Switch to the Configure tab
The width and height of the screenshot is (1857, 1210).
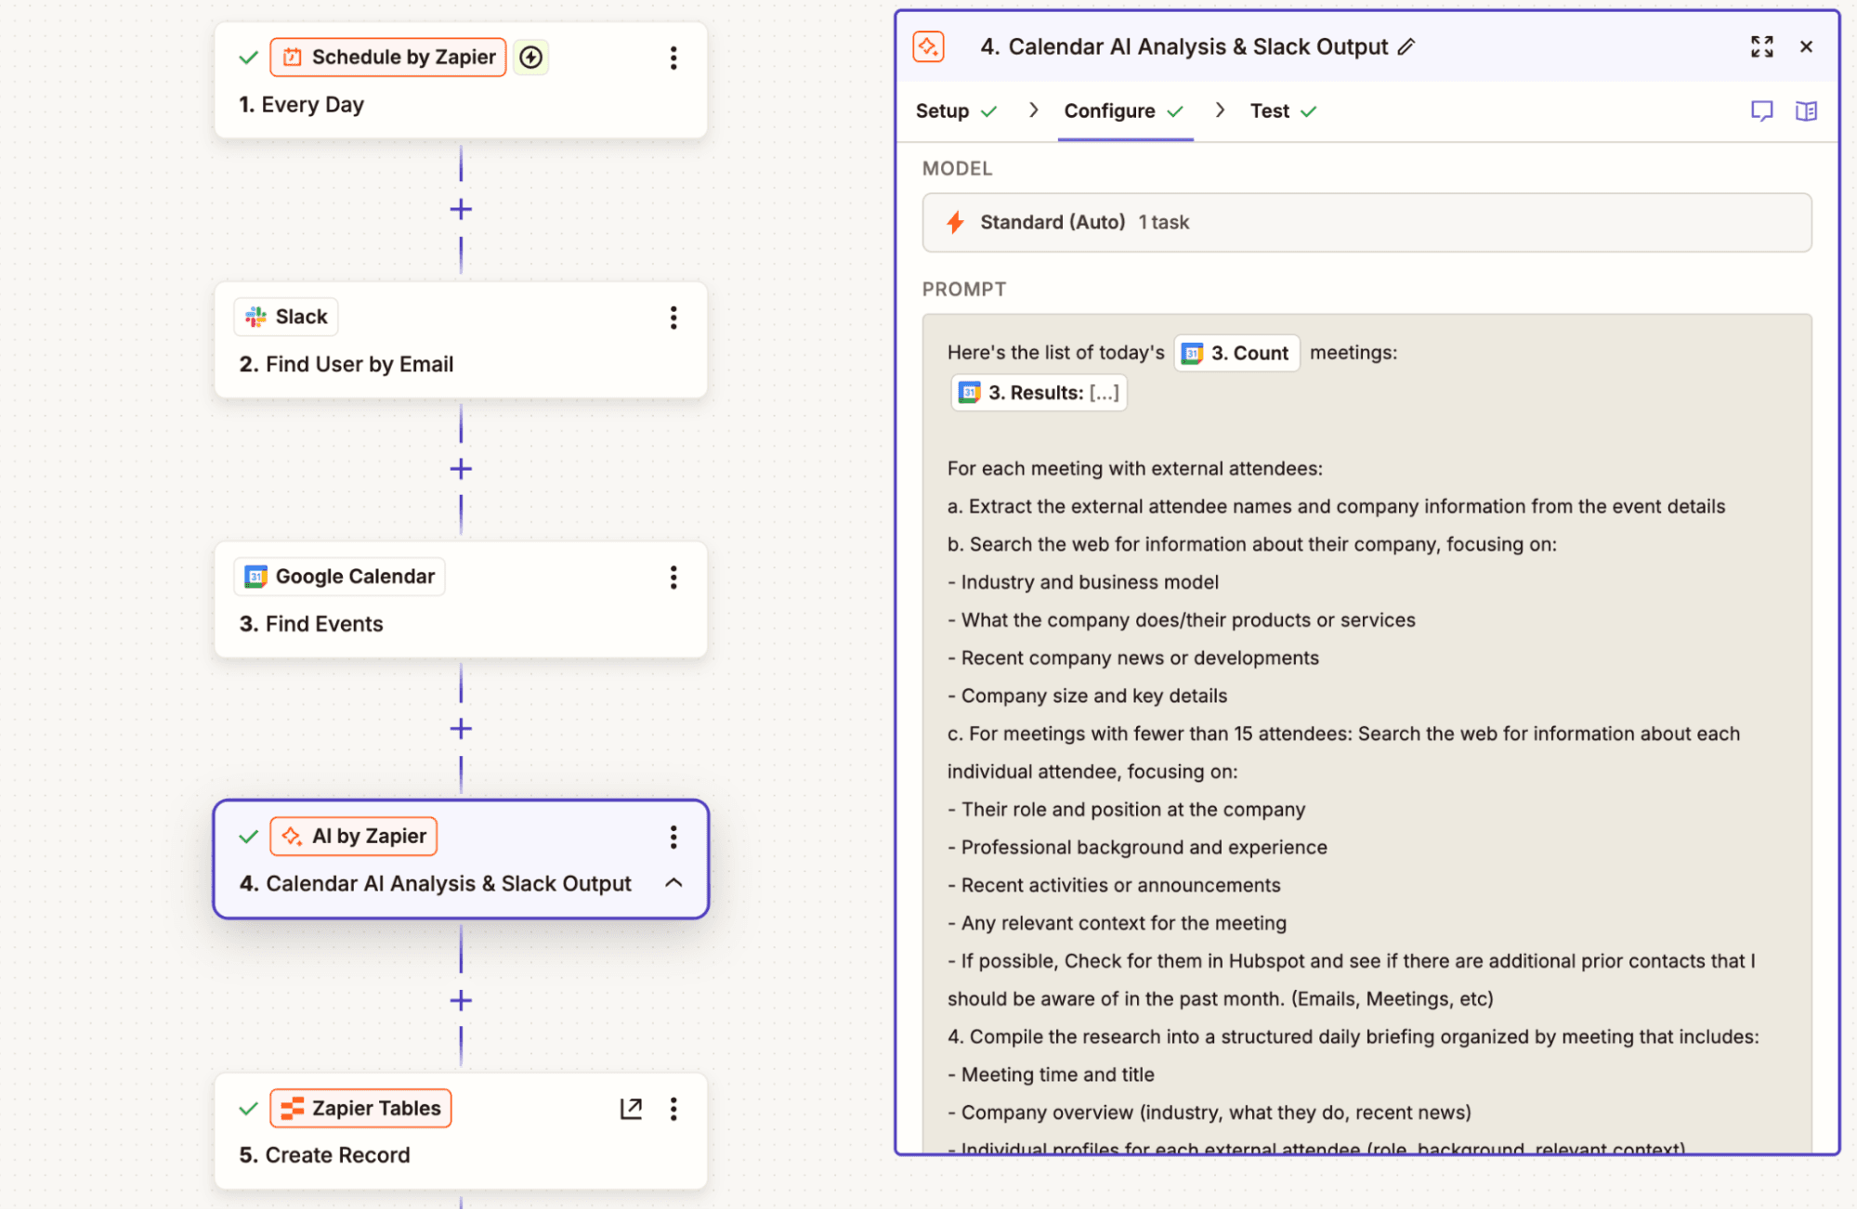pyautogui.click(x=1124, y=111)
